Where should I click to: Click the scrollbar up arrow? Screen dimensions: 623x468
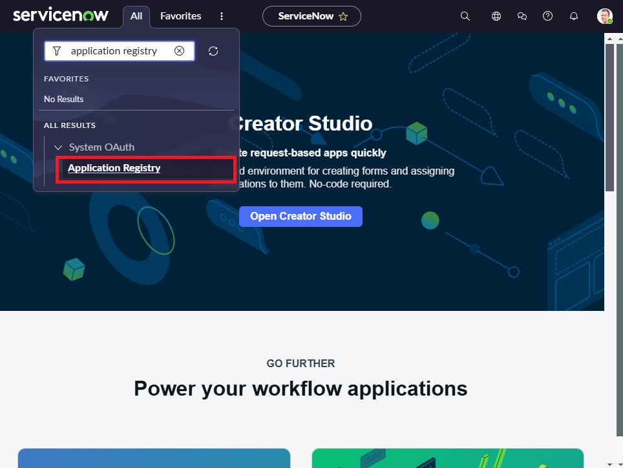[609, 39]
